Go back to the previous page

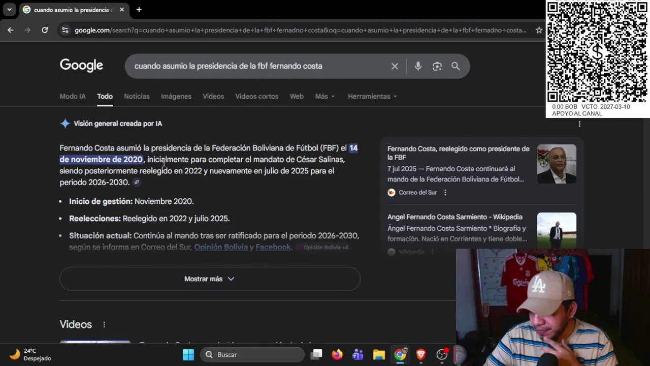point(11,30)
